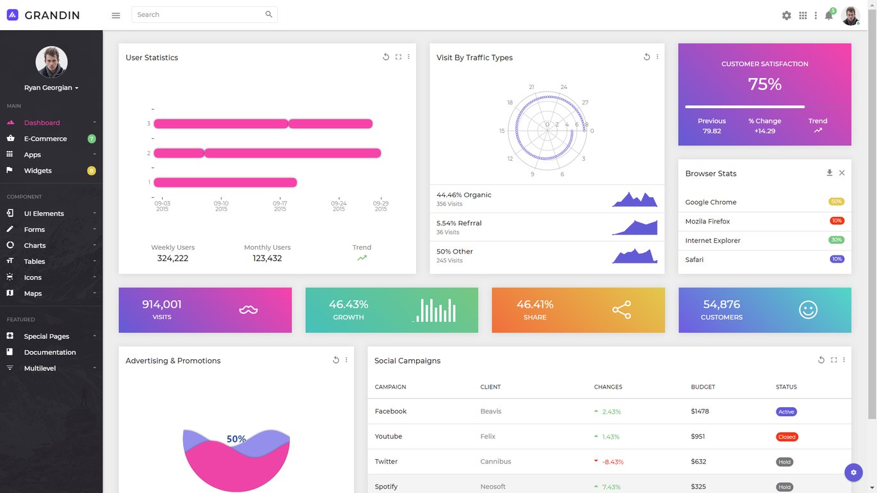877x493 pixels.
Task: Click the CAMPAIGN column header
Action: coord(390,387)
